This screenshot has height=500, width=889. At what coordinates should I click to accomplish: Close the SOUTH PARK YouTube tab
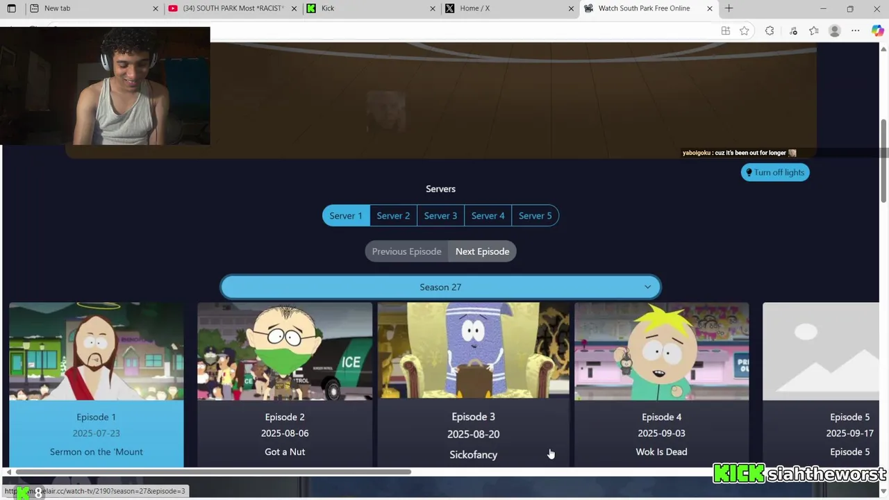(294, 8)
